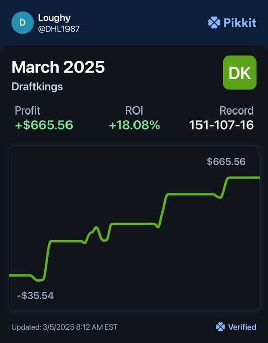Tap the Pikkit clover logo icon
Image resolution: width=268 pixels, height=343 pixels.
point(214,23)
